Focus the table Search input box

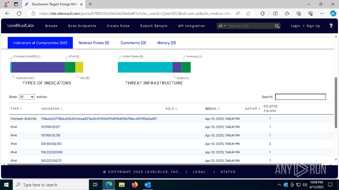point(301,97)
